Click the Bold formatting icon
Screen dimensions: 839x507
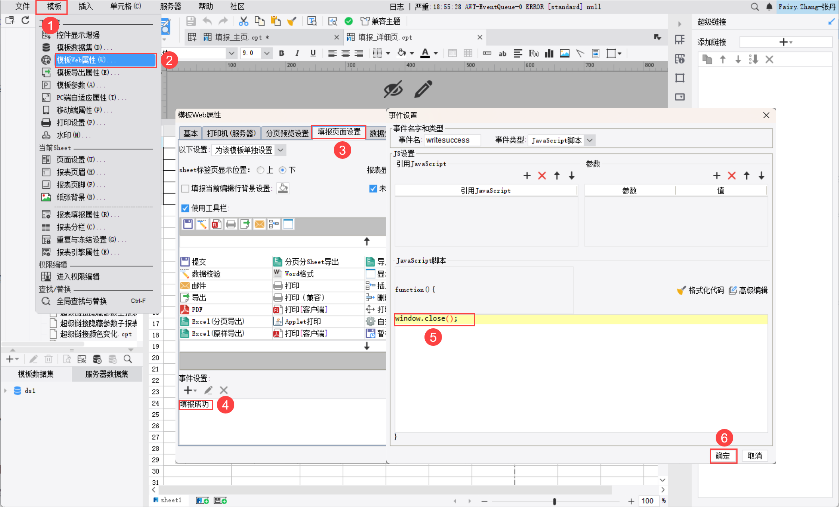[x=282, y=53]
